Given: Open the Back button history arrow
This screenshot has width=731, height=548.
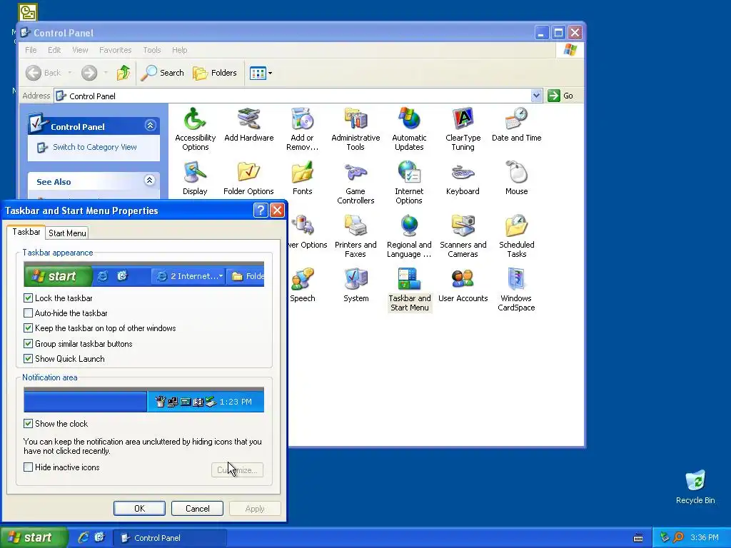Looking at the screenshot, I should click(x=70, y=73).
